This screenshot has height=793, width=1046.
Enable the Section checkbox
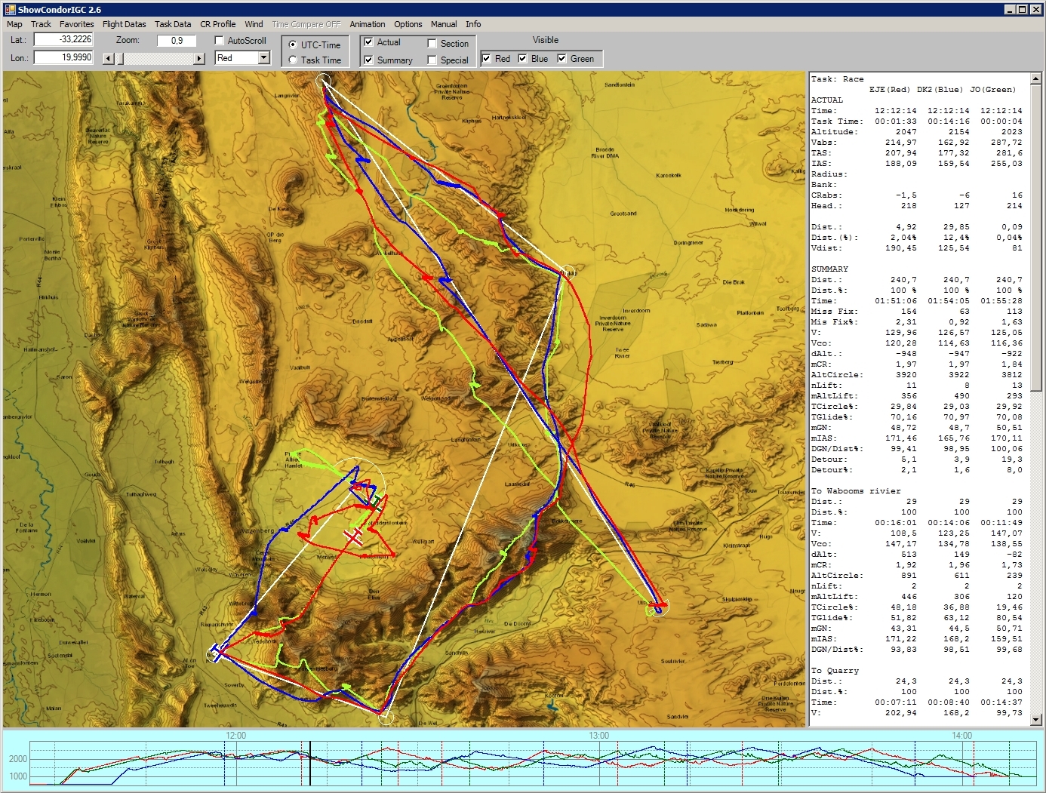pos(432,44)
